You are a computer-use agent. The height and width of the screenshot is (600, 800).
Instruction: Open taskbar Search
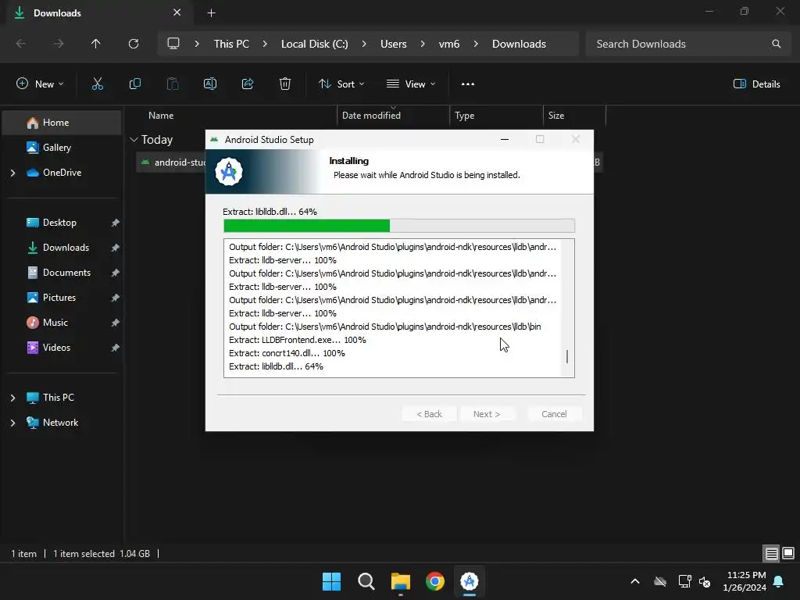(366, 581)
